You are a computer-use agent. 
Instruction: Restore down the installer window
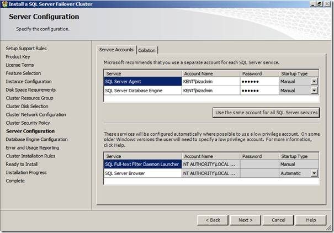320,4
